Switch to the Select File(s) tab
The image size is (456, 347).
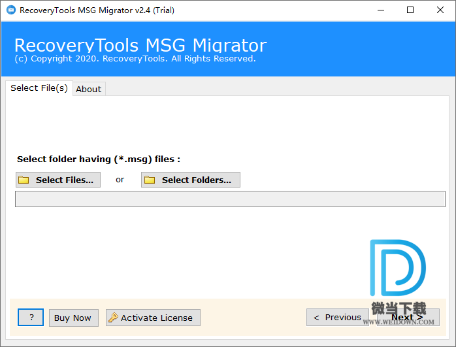click(x=39, y=88)
